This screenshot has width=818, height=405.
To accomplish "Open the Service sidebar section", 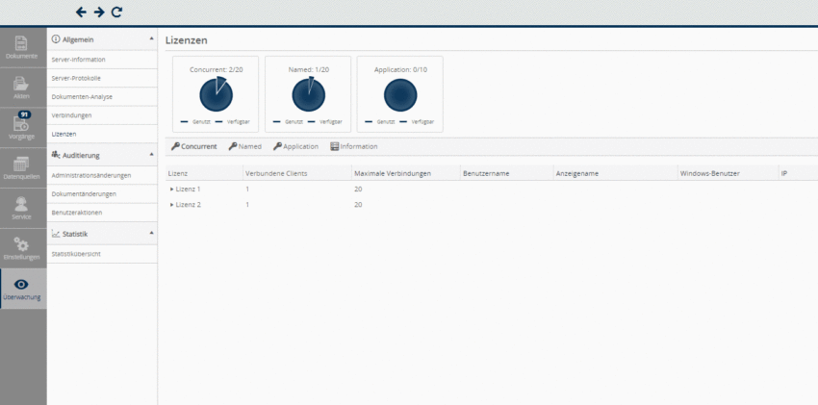I will 22,209.
